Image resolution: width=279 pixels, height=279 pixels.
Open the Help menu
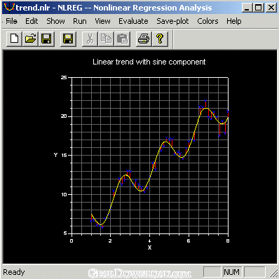pyautogui.click(x=233, y=21)
